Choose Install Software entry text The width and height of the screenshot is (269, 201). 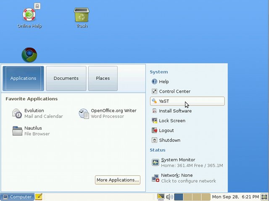click(175, 111)
